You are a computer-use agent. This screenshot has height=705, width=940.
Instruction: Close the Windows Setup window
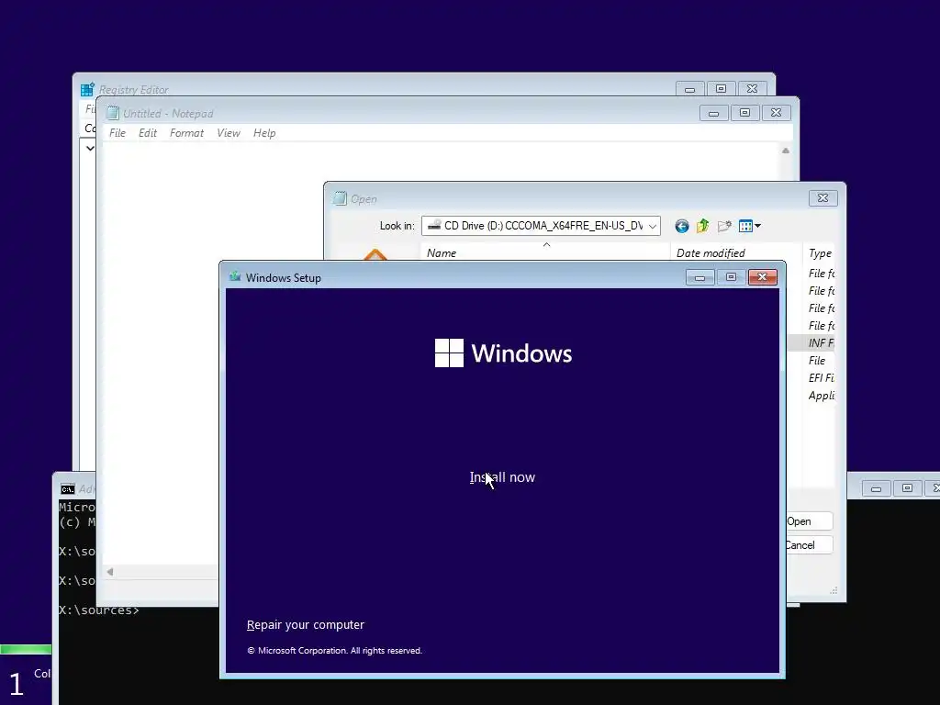[762, 277]
